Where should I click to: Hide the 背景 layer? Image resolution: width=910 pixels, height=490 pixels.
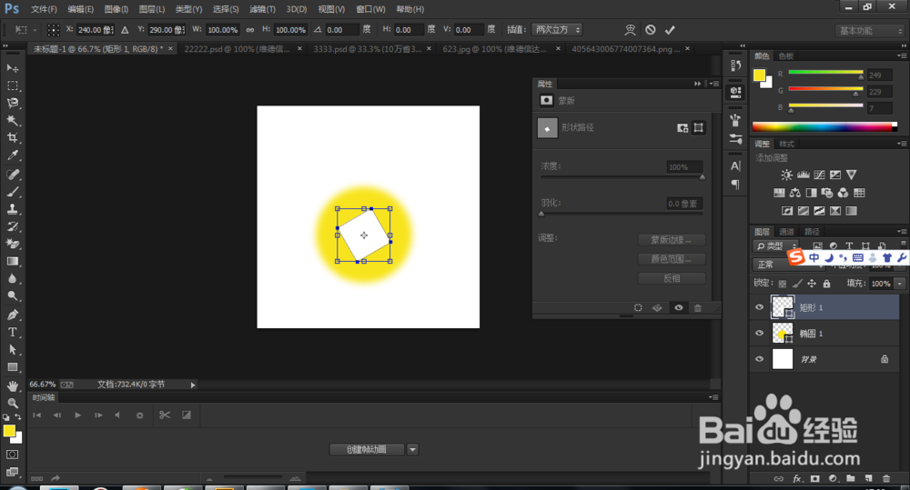[x=759, y=359]
